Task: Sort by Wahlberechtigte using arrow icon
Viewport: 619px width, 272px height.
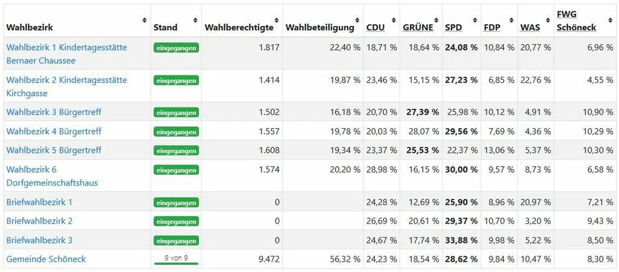Action: pyautogui.click(x=276, y=20)
